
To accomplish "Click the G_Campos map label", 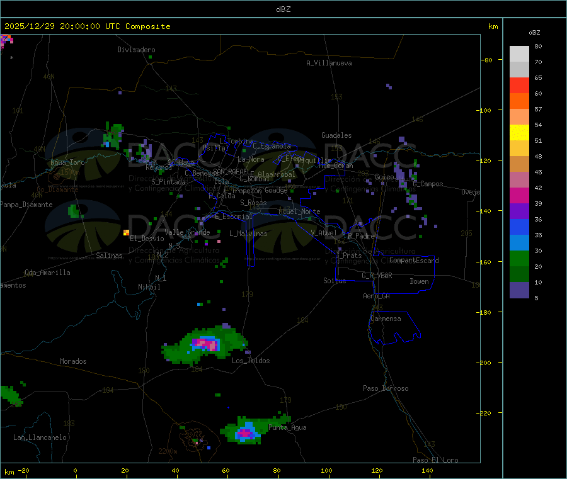I will pyautogui.click(x=428, y=184).
